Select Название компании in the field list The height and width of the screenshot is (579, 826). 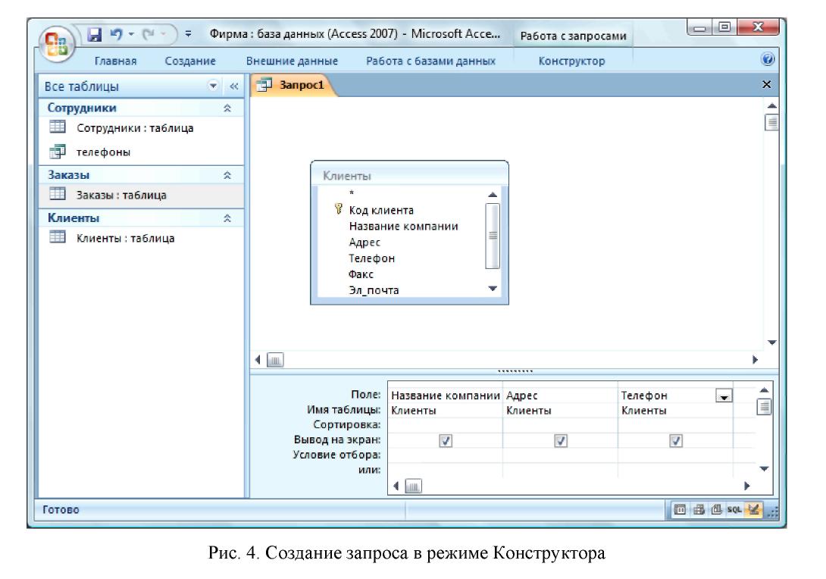point(403,226)
